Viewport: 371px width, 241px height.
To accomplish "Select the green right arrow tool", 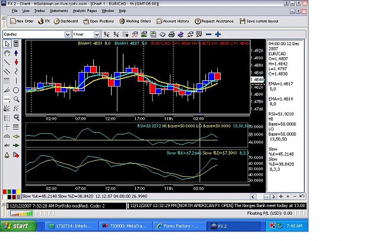I will (16, 145).
